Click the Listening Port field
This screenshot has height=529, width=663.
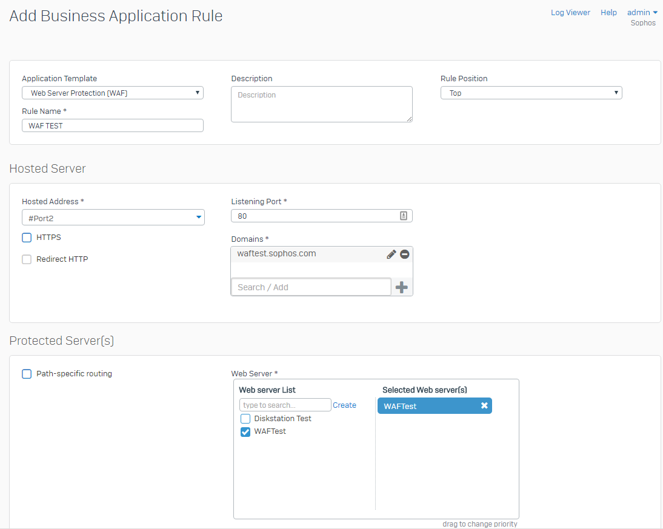(x=322, y=216)
